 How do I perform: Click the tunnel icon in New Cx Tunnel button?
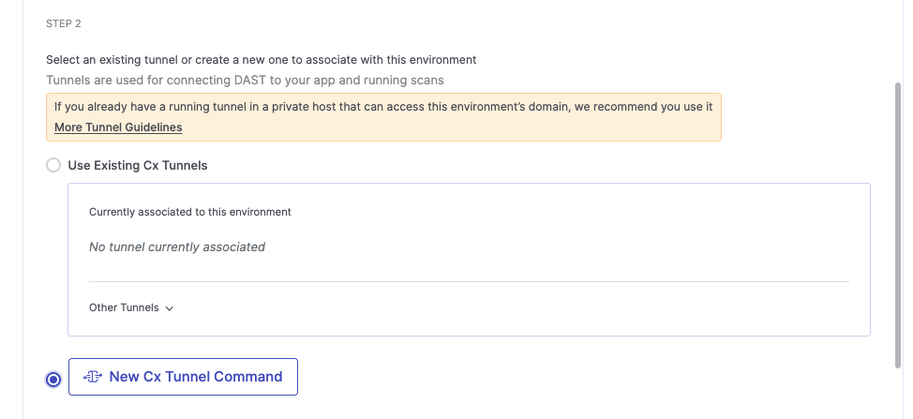(x=92, y=377)
